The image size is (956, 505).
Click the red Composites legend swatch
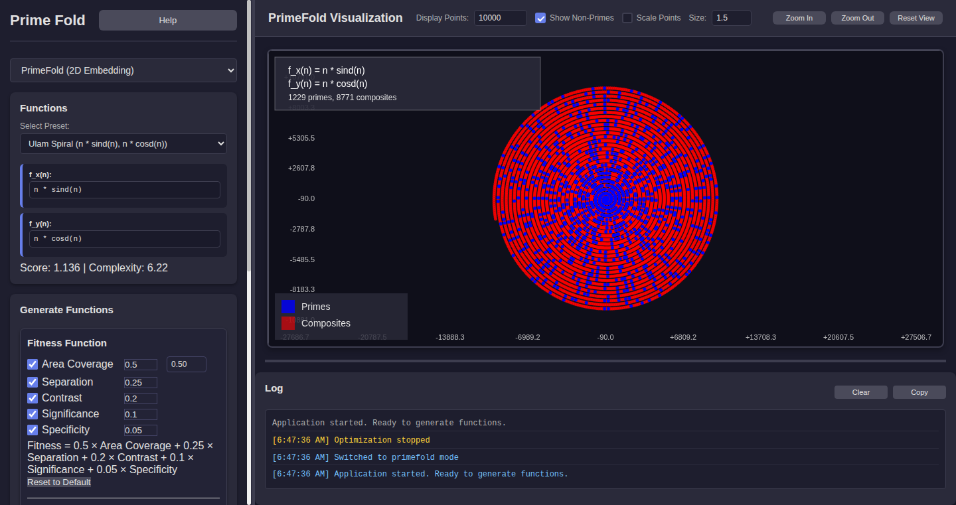288,323
